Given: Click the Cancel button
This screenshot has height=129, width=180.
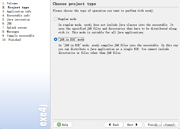Looking at the screenshot, I should pyautogui.click(x=170, y=125).
